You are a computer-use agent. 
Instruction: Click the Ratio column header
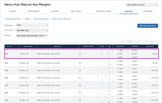(x=102, y=46)
